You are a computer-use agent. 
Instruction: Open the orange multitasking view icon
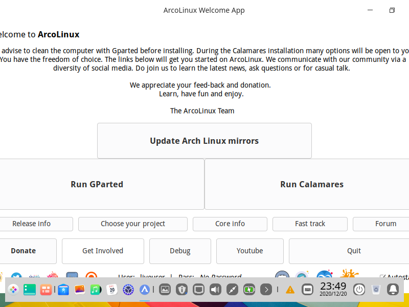pos(46,290)
